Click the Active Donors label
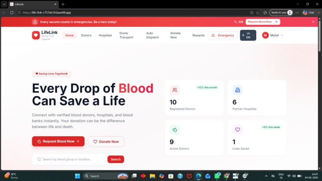The width and height of the screenshot is (322, 181). pos(179,149)
